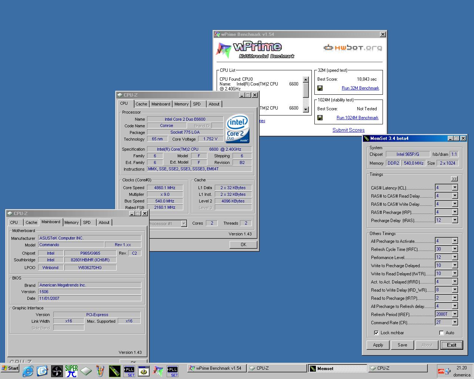Save the 1024M score with the floppy icon
The width and height of the screenshot is (474, 379).
pos(320,118)
